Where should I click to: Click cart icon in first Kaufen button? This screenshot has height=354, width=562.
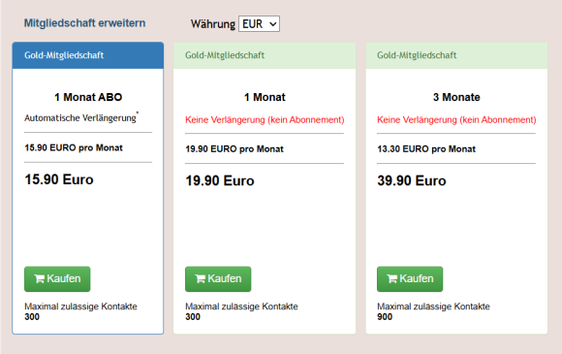39,278
